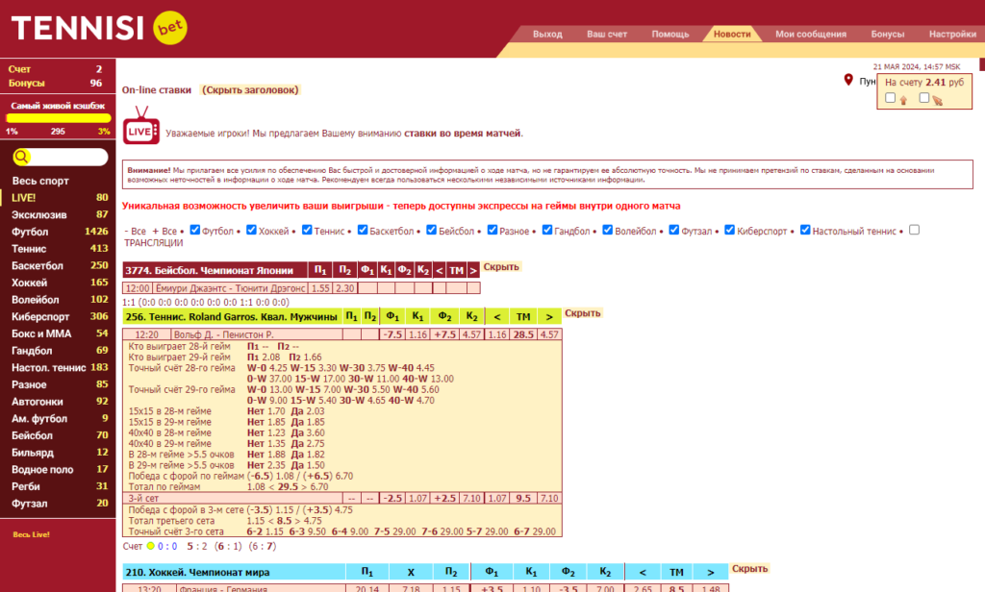This screenshot has height=592, width=985.
Task: Open Регби category in sidebar
Action: pos(58,486)
